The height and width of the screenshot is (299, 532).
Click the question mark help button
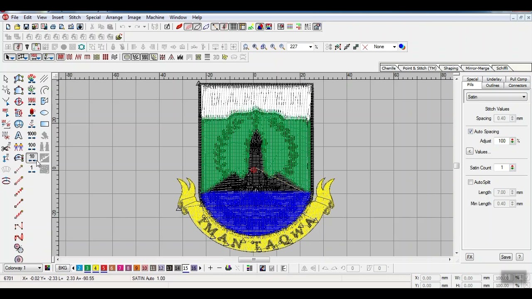(x=520, y=257)
